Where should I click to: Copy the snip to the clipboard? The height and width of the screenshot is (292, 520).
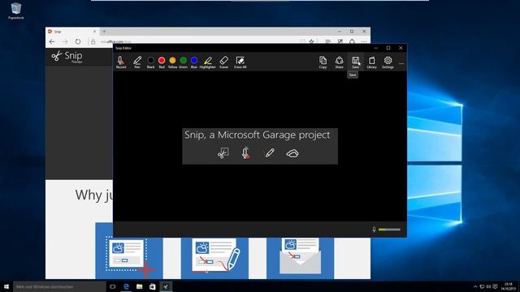click(x=323, y=62)
